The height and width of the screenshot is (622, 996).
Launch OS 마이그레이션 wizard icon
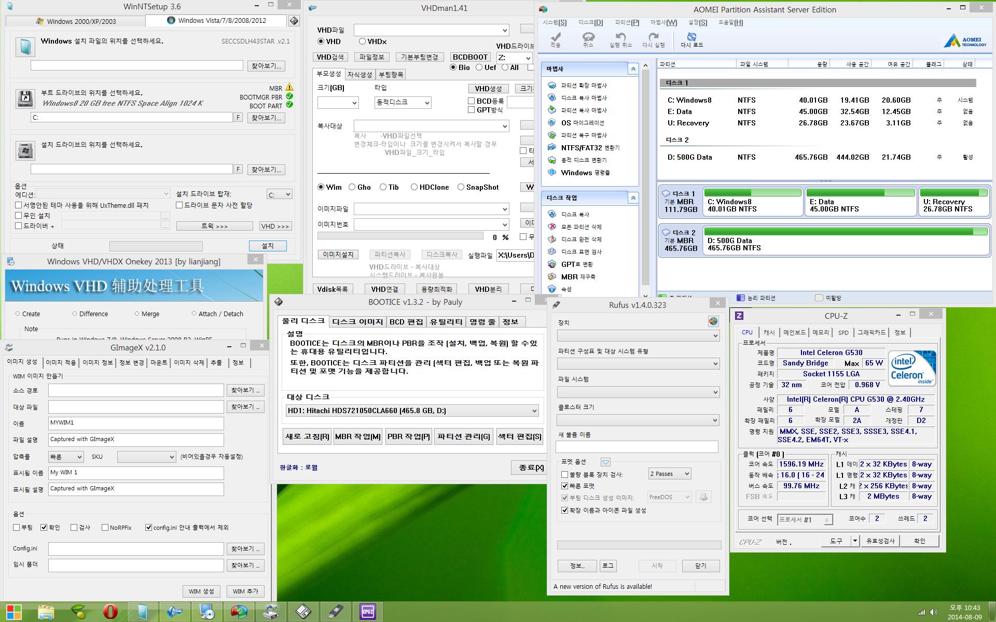pyautogui.click(x=552, y=122)
